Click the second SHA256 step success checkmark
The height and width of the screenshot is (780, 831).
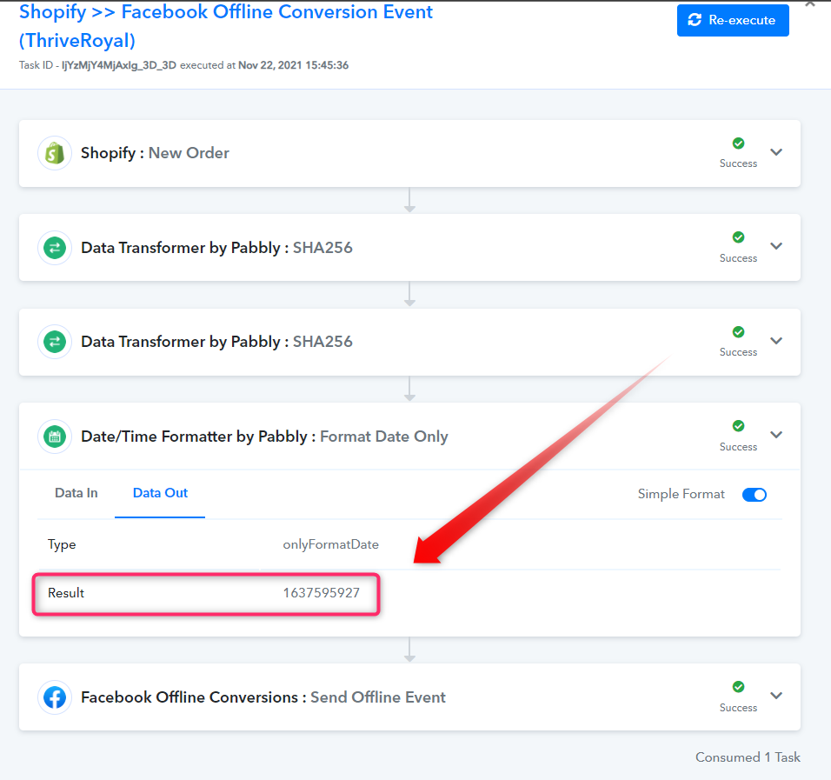738,332
